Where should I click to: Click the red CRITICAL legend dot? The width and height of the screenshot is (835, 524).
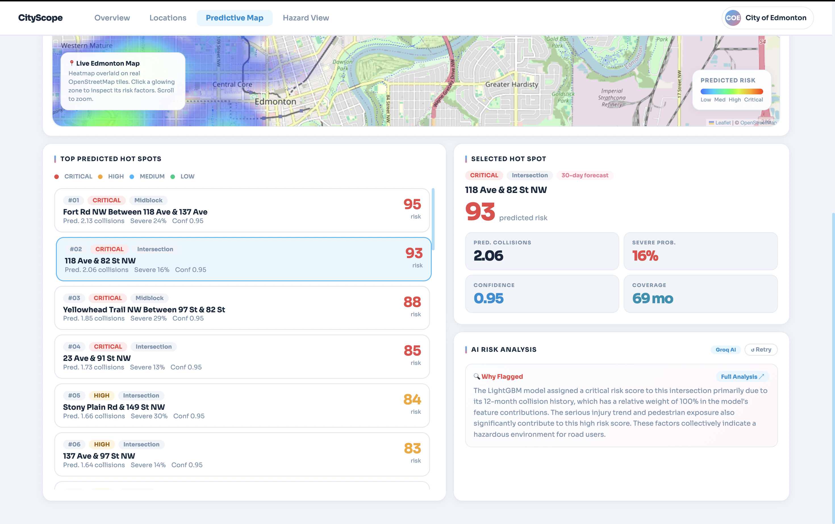[57, 177]
